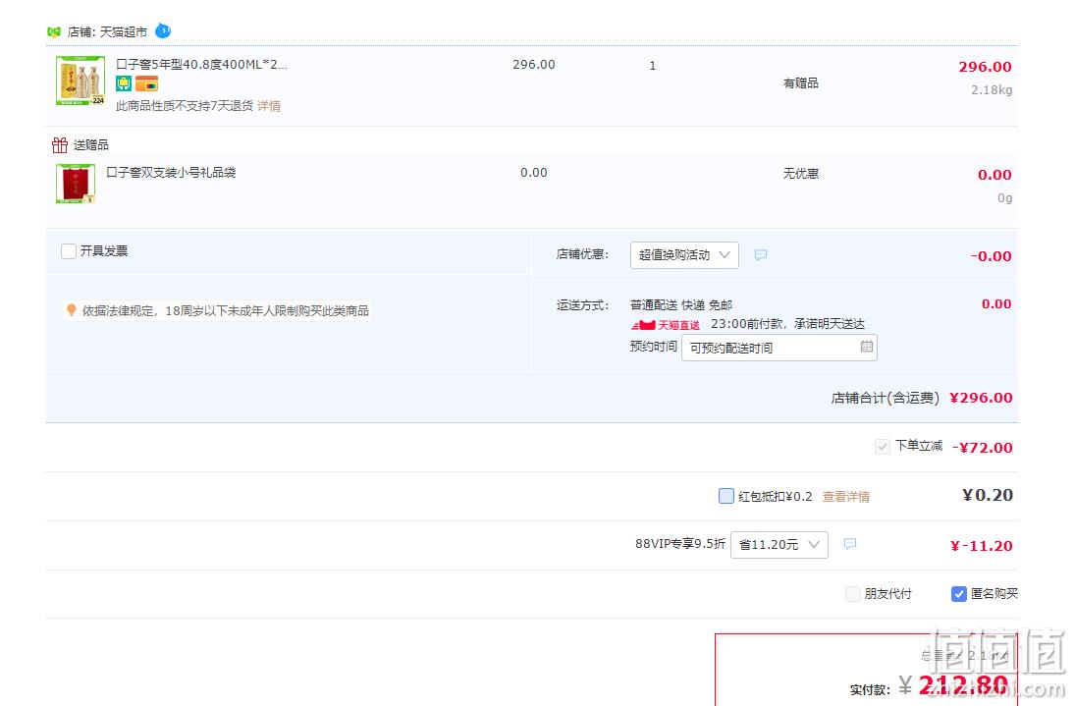The width and height of the screenshot is (1074, 706).
Task: Click the ¥-11.20 88VIP discount amount
Action: (982, 546)
